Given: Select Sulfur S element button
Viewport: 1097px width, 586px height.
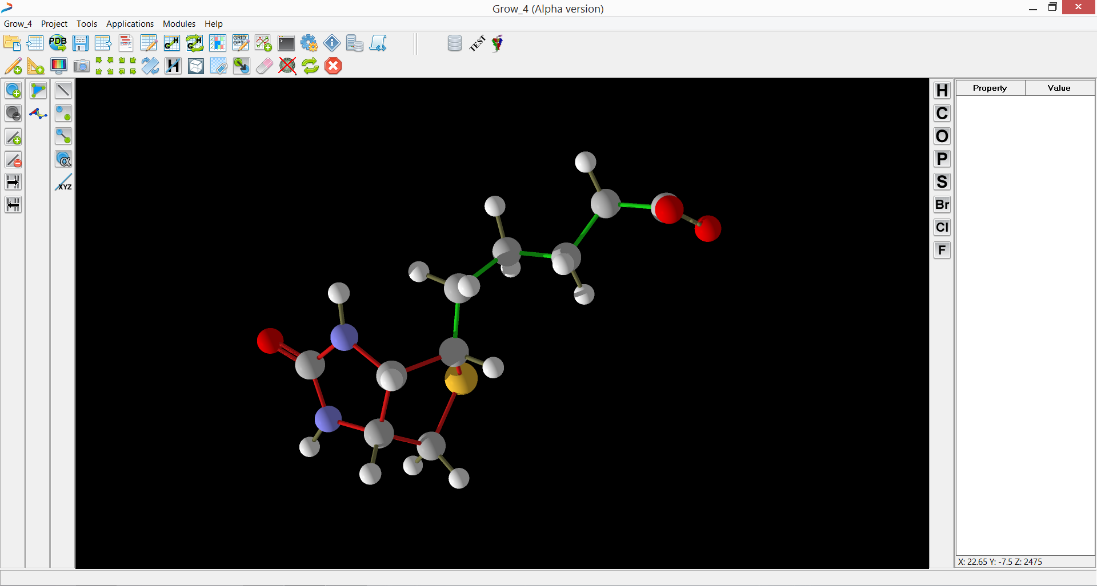Looking at the screenshot, I should (x=942, y=181).
